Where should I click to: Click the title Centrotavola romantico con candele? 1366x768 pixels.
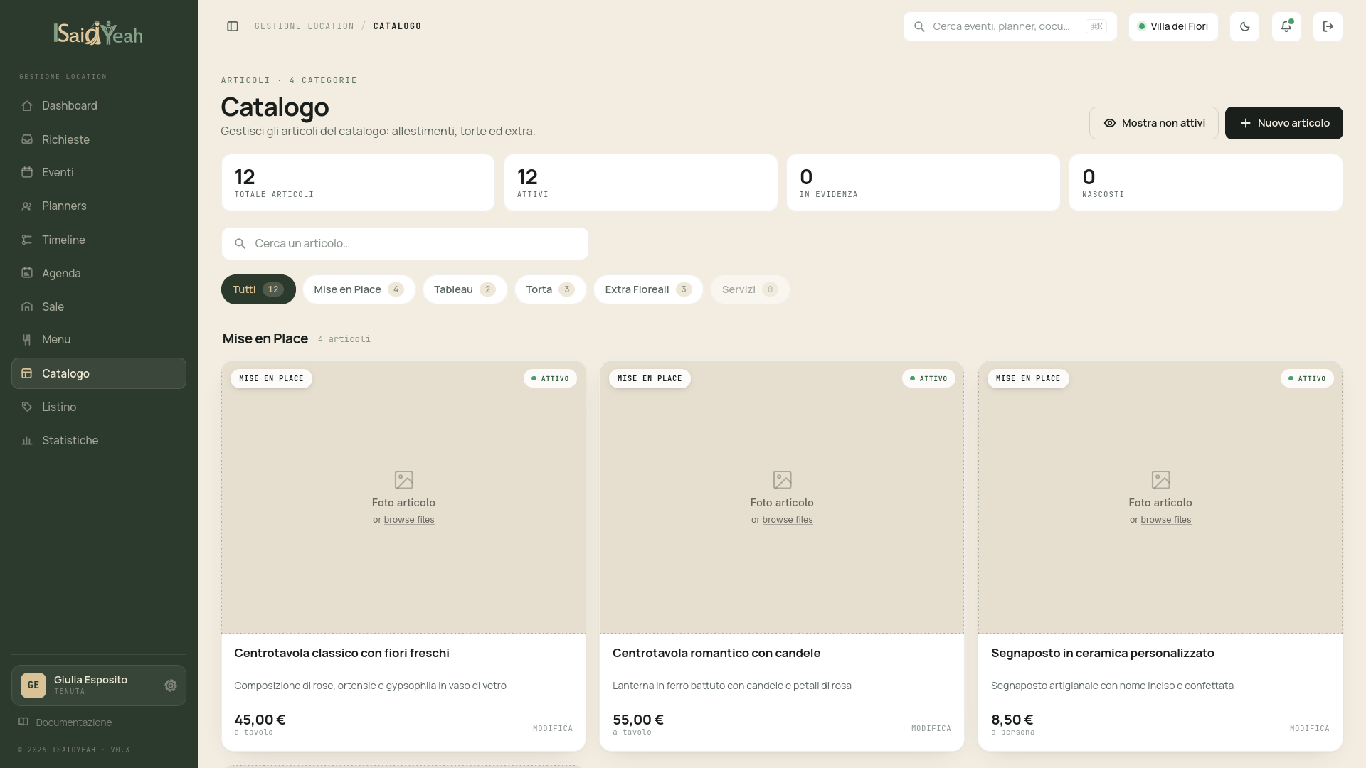716,653
